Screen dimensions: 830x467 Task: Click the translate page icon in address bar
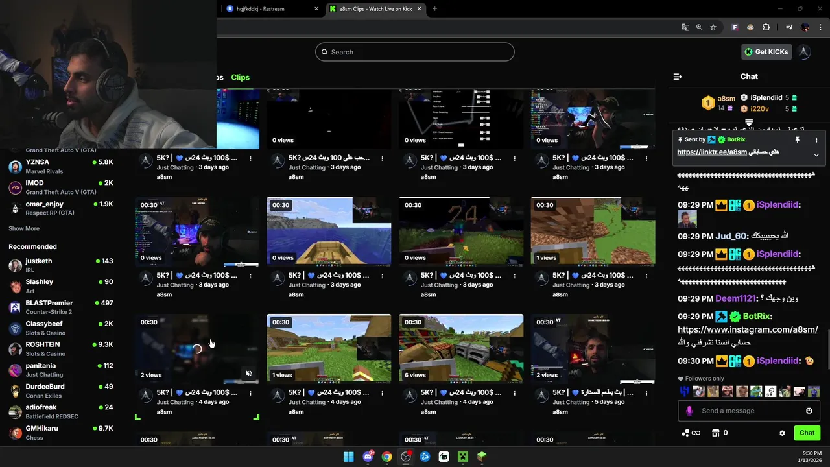tap(685, 27)
